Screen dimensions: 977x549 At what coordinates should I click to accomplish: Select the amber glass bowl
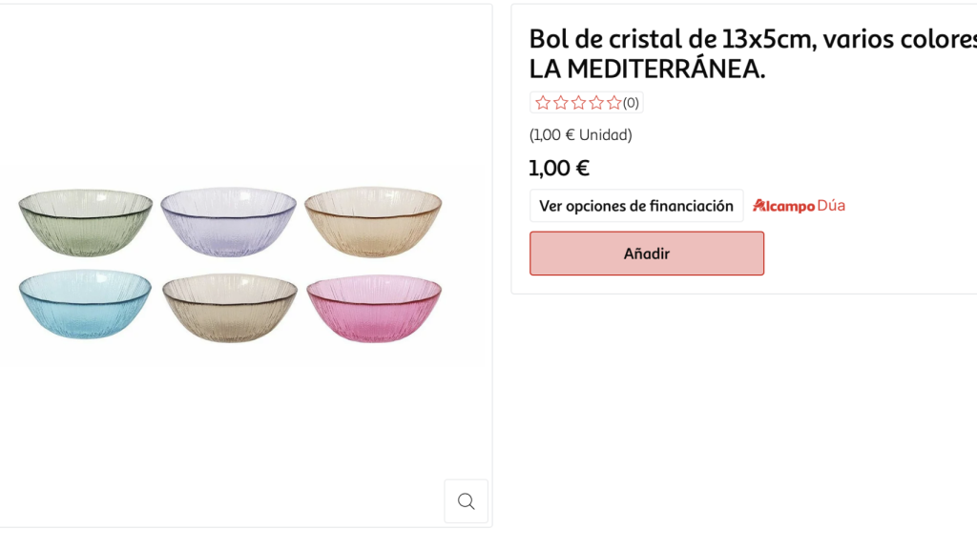374,221
